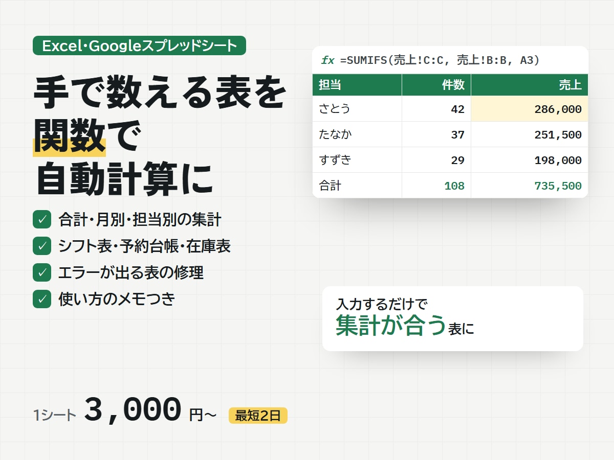Click the text シフト表・予約台帳・在庫表

click(x=145, y=246)
